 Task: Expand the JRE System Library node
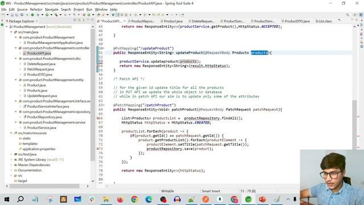11,159
